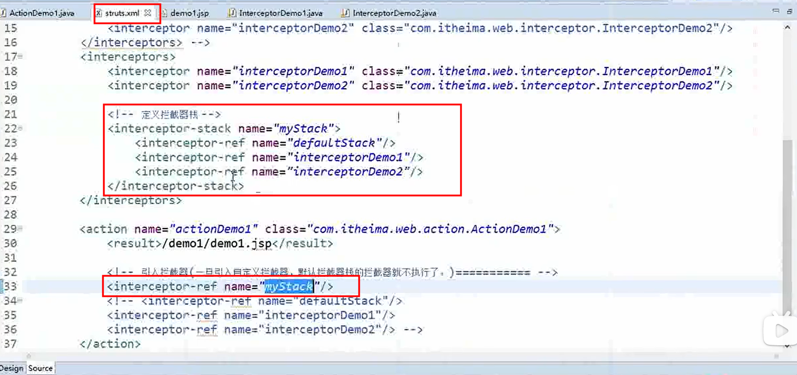Click the vertical scrollbar up arrow

coord(787,28)
